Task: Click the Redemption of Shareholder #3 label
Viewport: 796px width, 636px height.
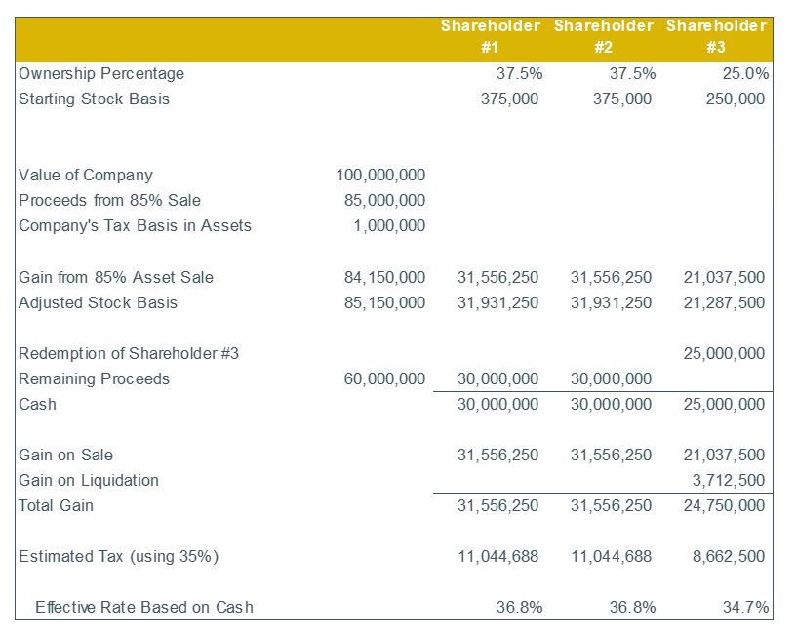Action: tap(129, 354)
